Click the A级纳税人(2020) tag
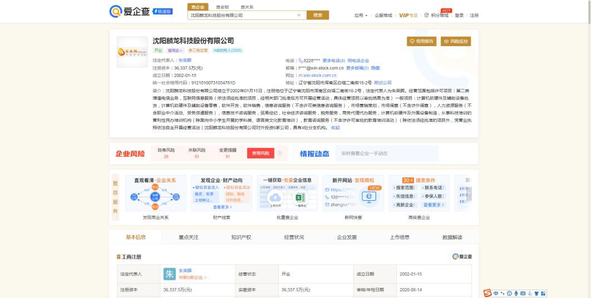Image resolution: width=591 pixels, height=298 pixels. (228, 51)
